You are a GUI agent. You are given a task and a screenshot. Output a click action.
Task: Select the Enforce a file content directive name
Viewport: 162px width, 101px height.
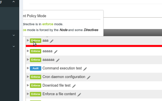59,94
